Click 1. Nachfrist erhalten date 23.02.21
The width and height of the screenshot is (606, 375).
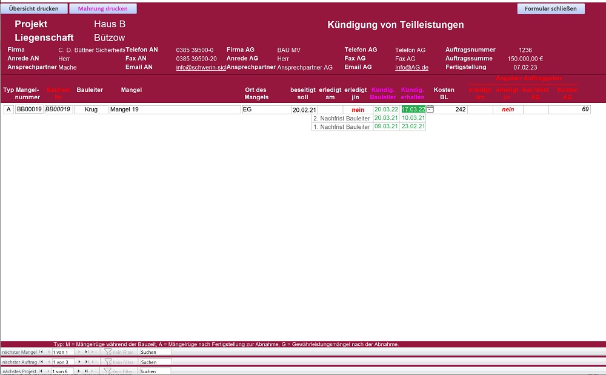coord(413,126)
